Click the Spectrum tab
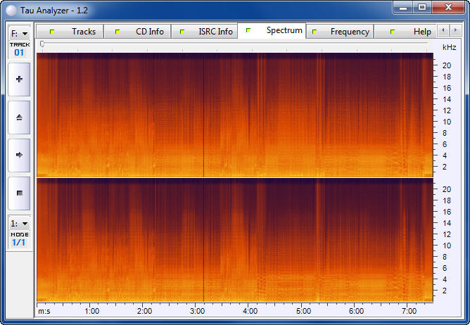This screenshot has width=470, height=325. tap(276, 31)
